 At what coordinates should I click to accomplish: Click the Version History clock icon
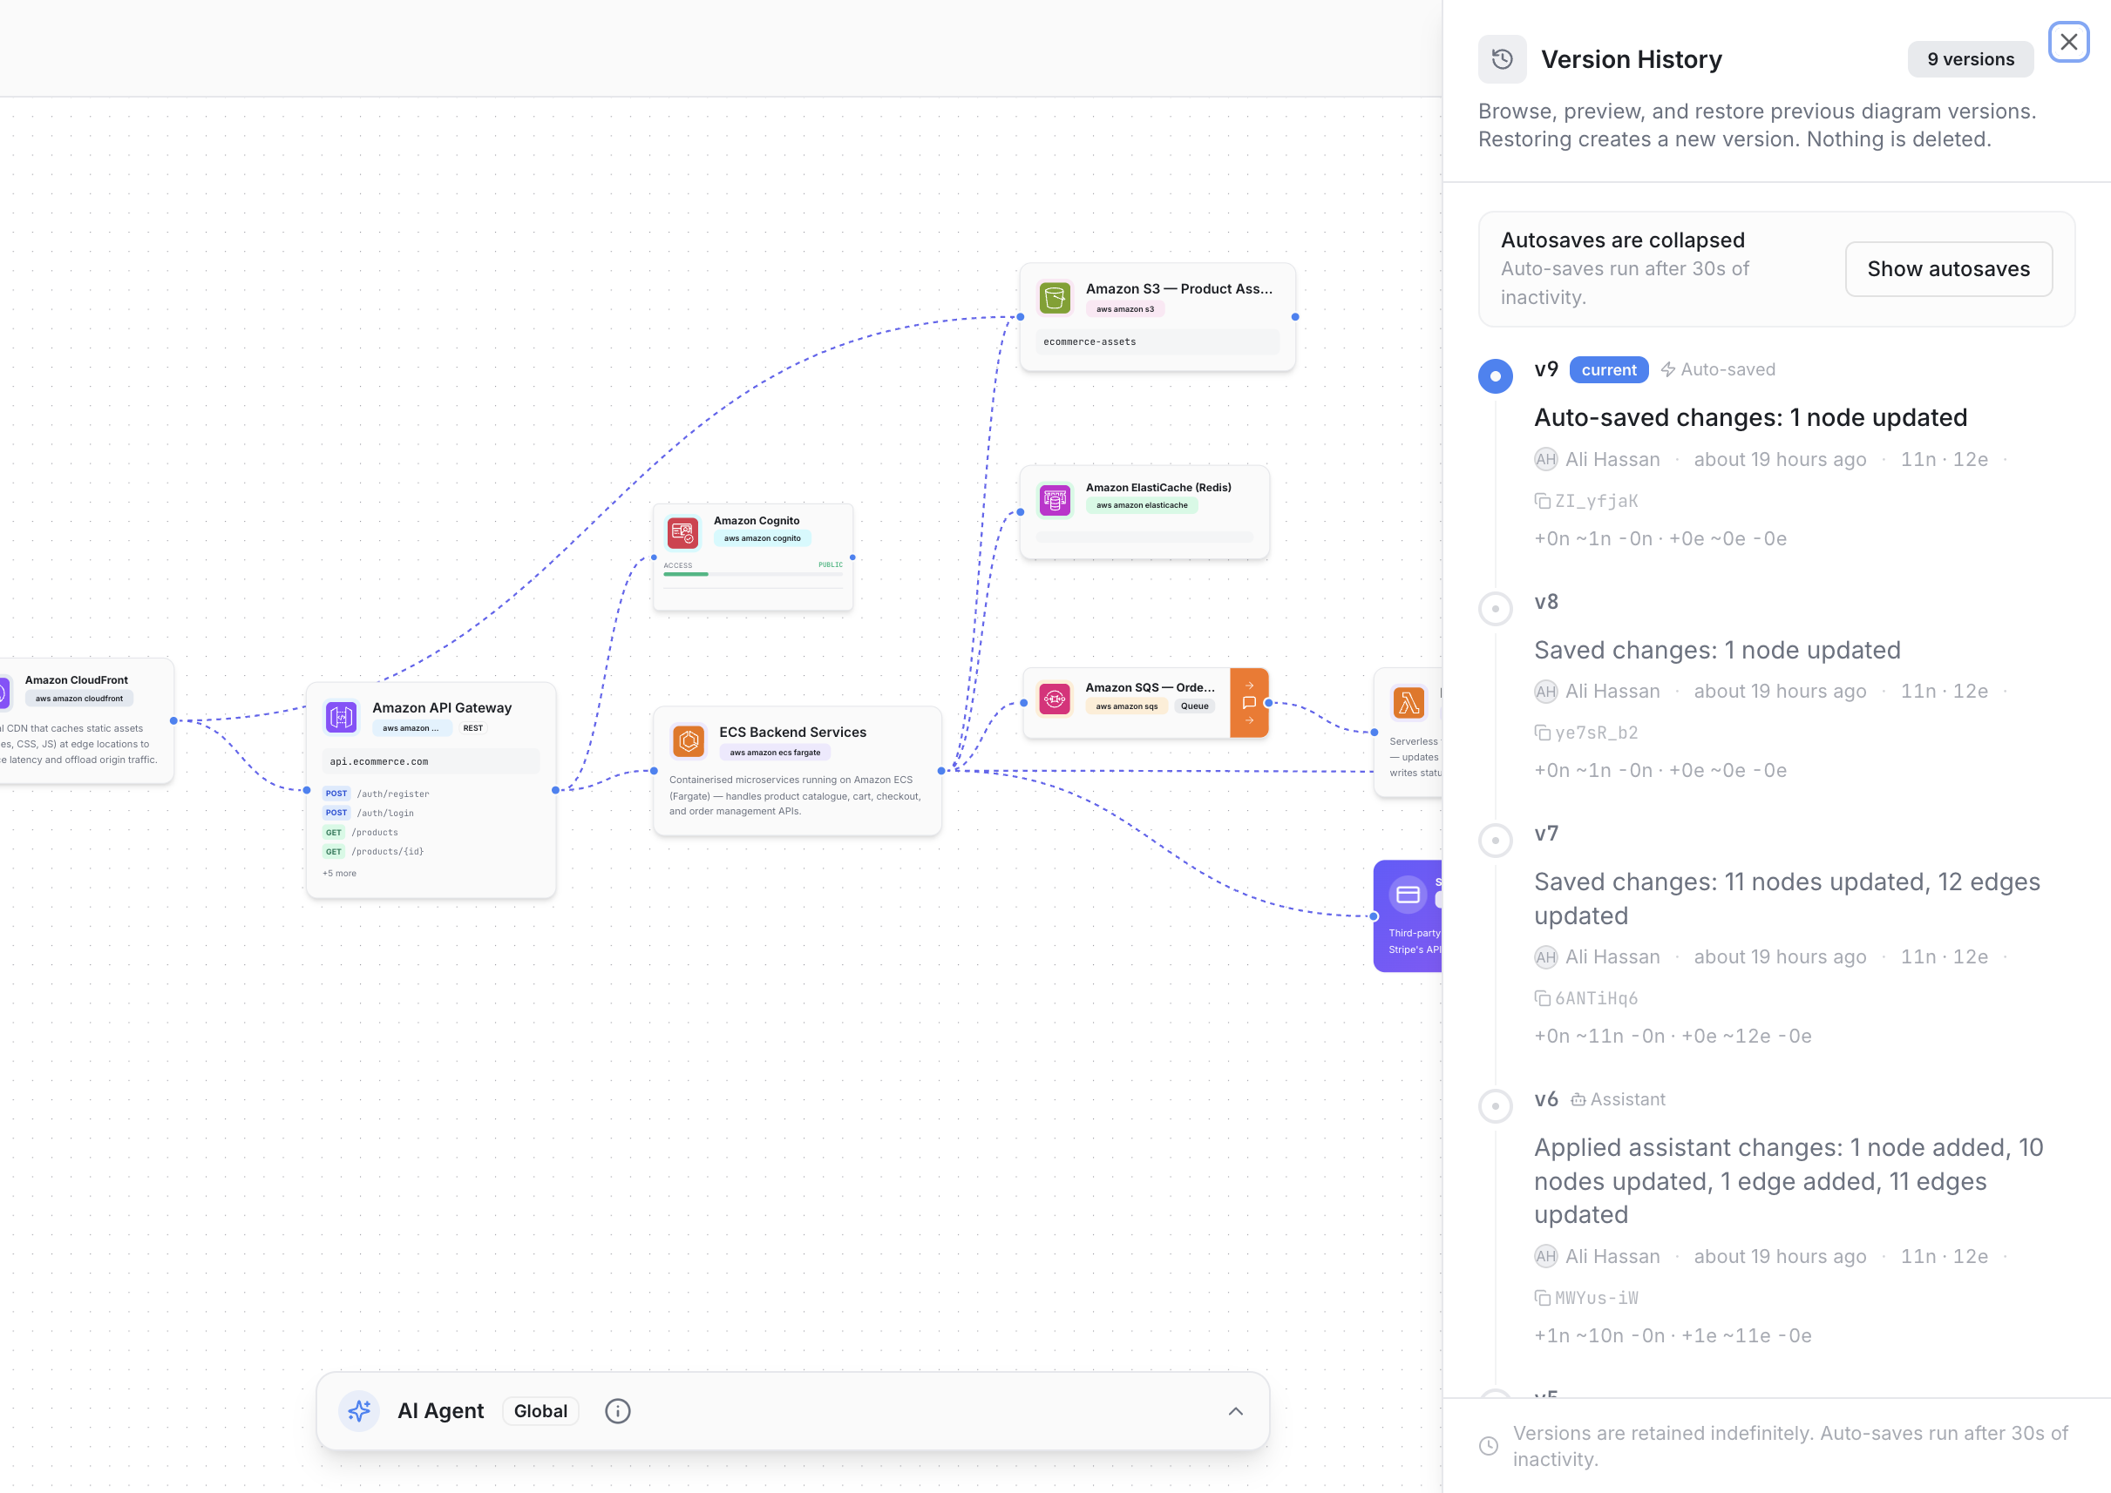tap(1502, 60)
